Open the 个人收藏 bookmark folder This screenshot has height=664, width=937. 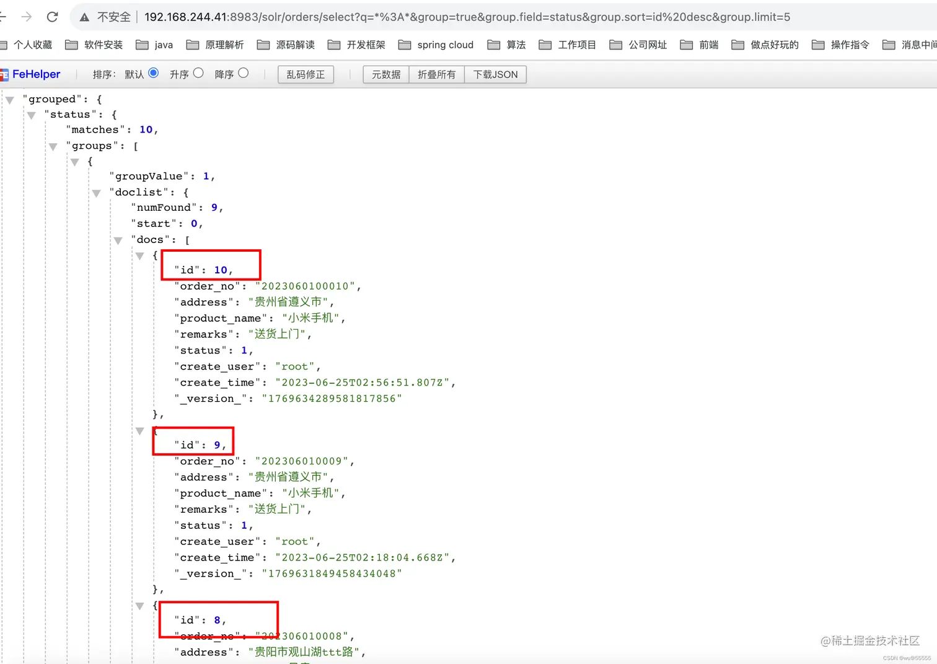(x=26, y=45)
